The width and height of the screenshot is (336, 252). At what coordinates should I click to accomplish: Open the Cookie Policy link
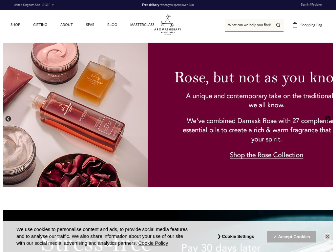tap(153, 243)
